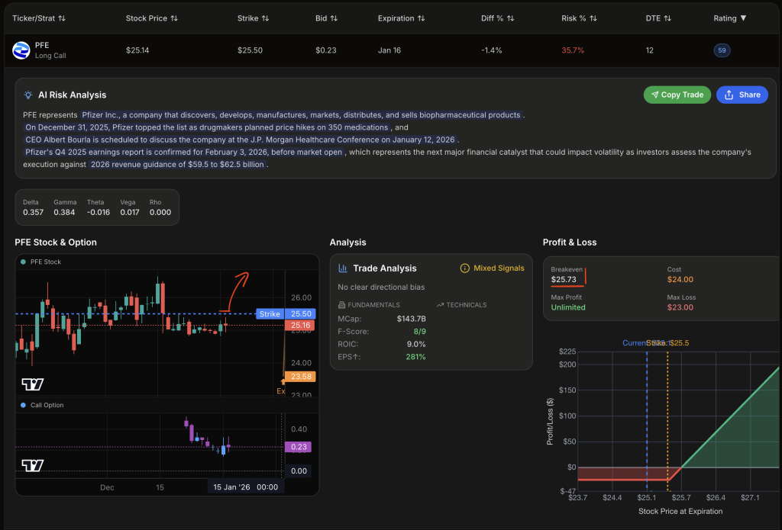This screenshot has width=782, height=530.
Task: Toggle the Call Option legend dot
Action: point(23,406)
